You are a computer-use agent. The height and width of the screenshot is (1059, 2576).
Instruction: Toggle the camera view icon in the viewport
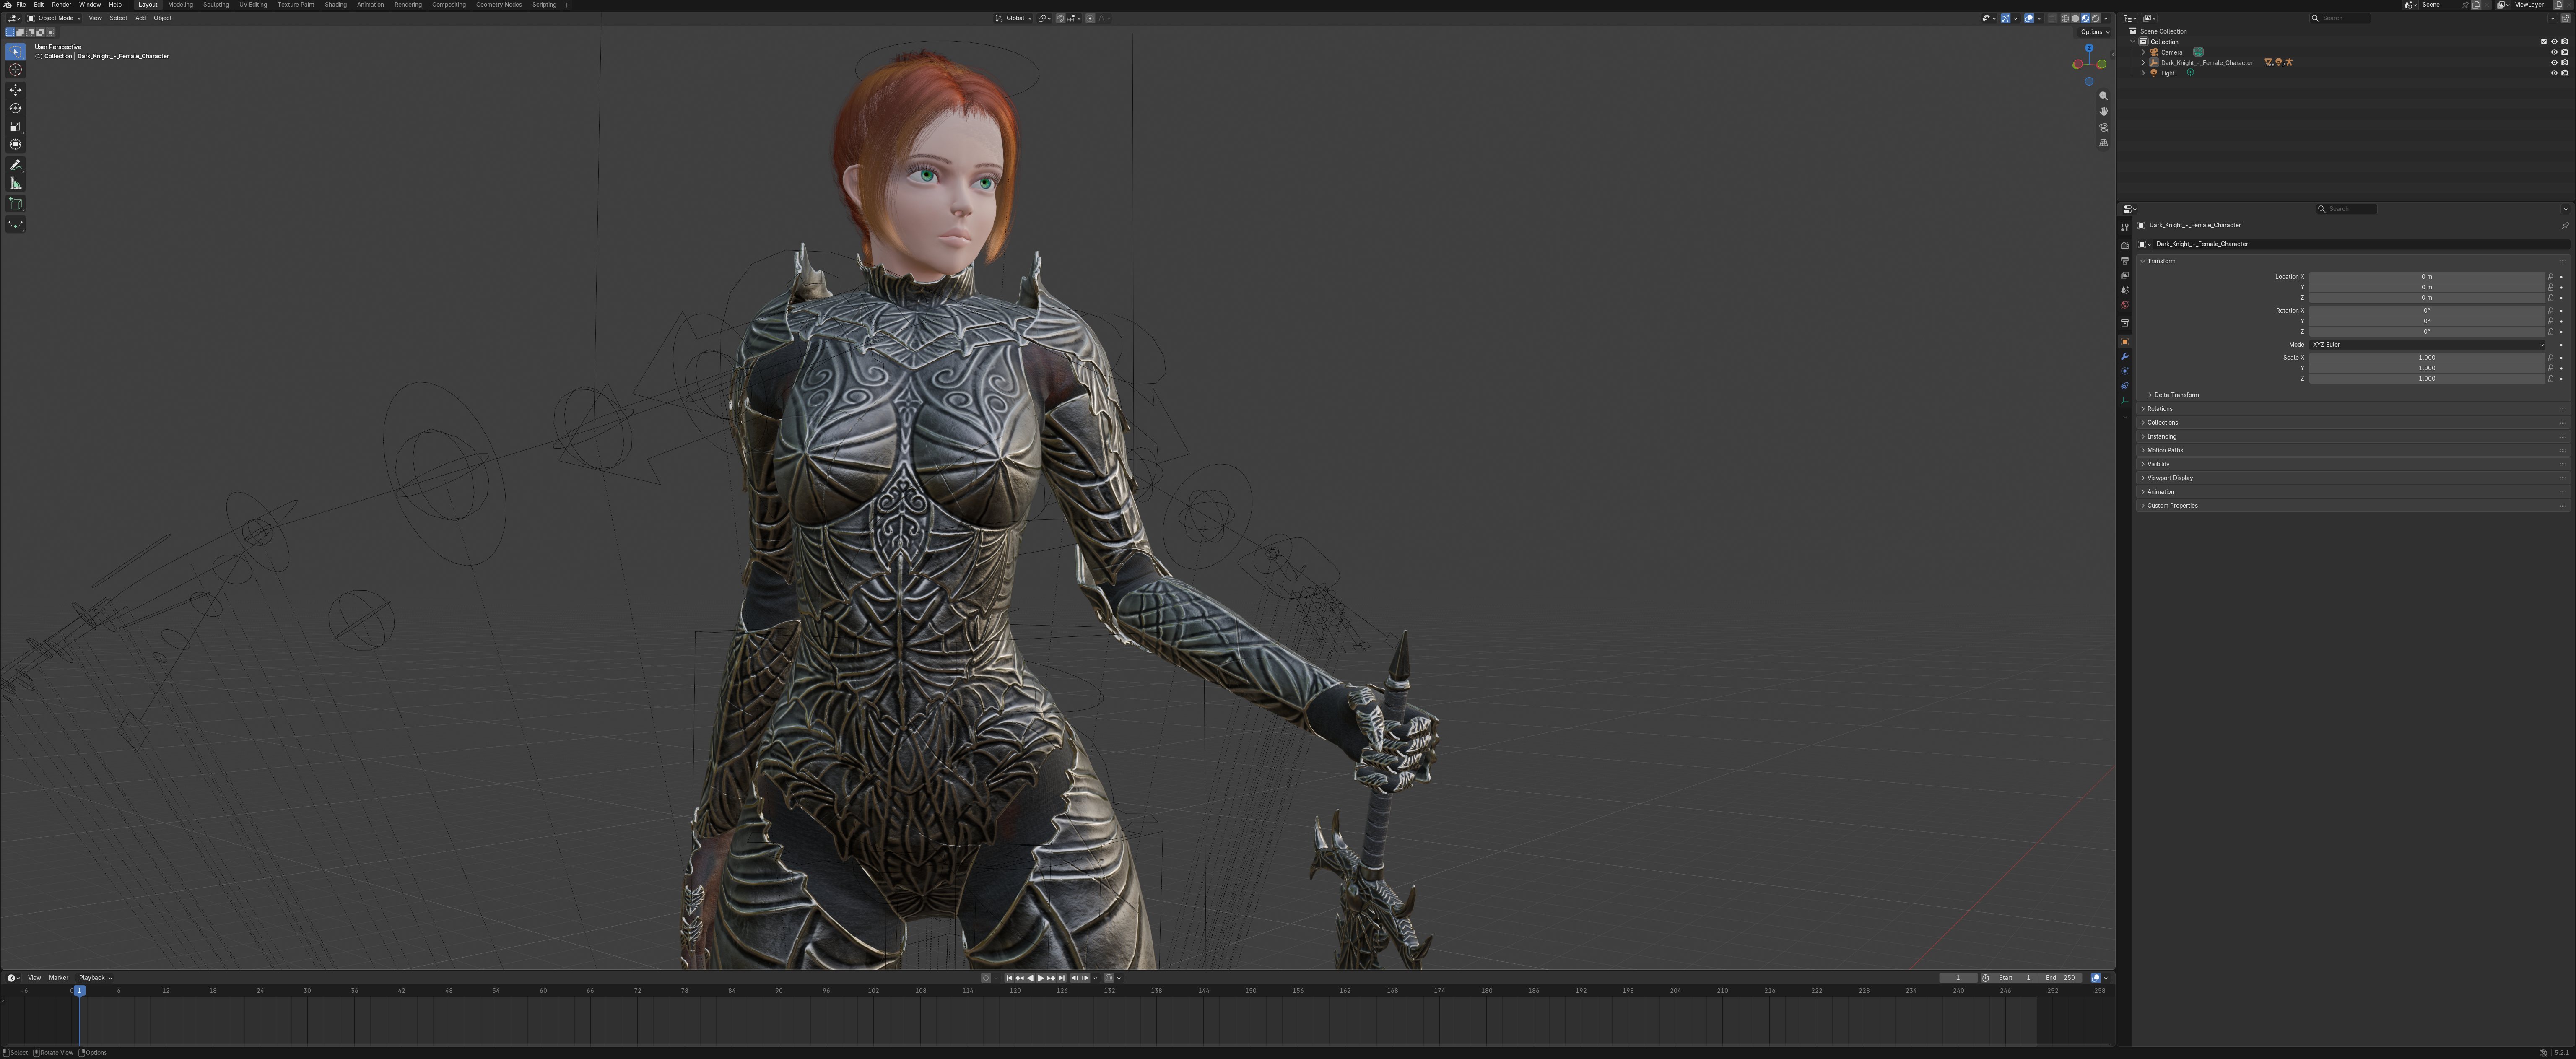[x=2103, y=127]
